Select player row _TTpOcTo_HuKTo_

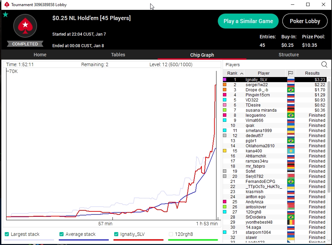click(275, 186)
